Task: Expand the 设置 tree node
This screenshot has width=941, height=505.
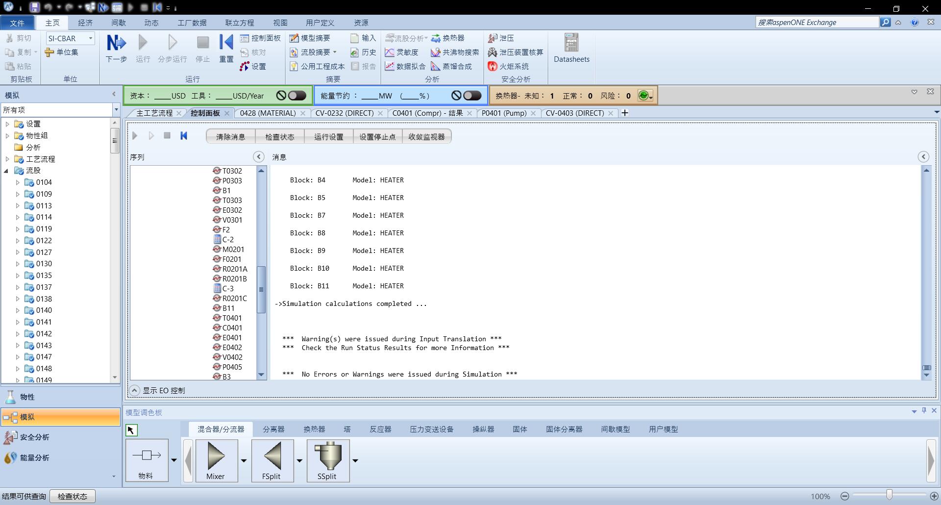Action: point(7,124)
